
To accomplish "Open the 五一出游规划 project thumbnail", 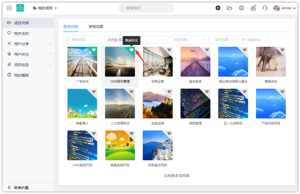I will [x=233, y=104].
